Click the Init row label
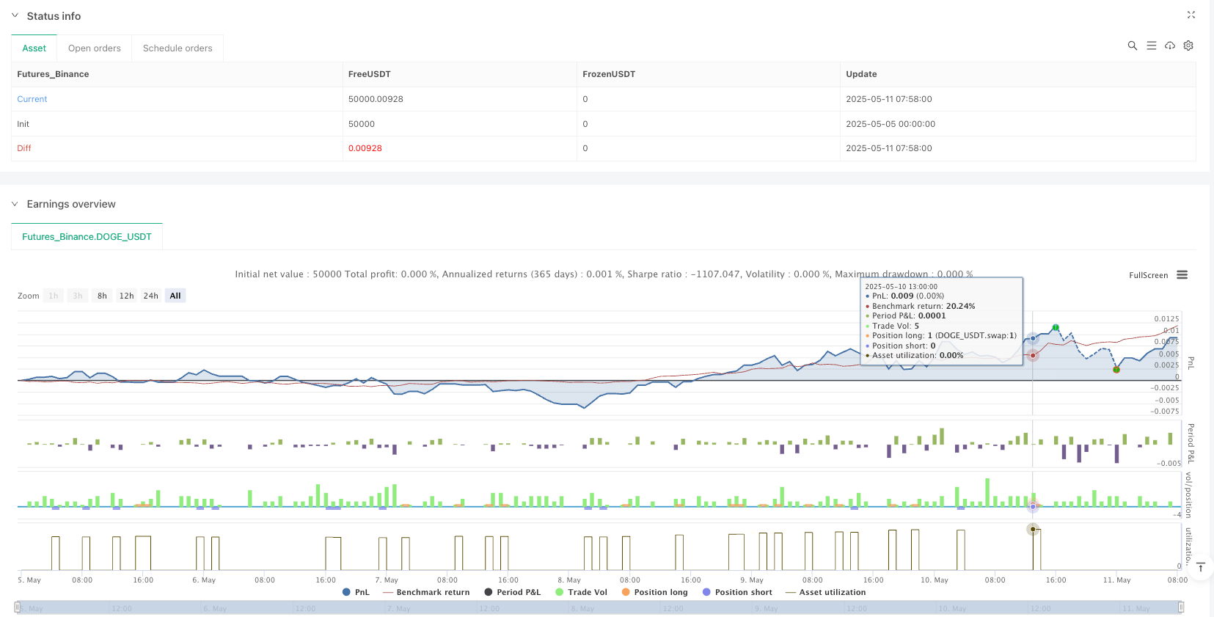The width and height of the screenshot is (1214, 617). [23, 124]
